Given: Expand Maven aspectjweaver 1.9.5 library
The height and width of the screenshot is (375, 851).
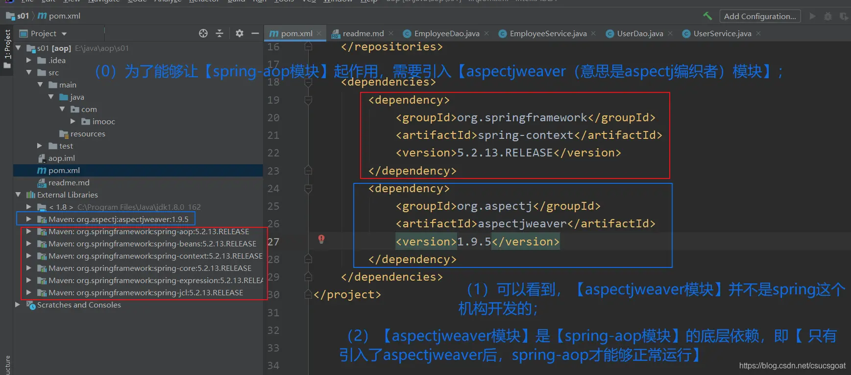Looking at the screenshot, I should [29, 219].
